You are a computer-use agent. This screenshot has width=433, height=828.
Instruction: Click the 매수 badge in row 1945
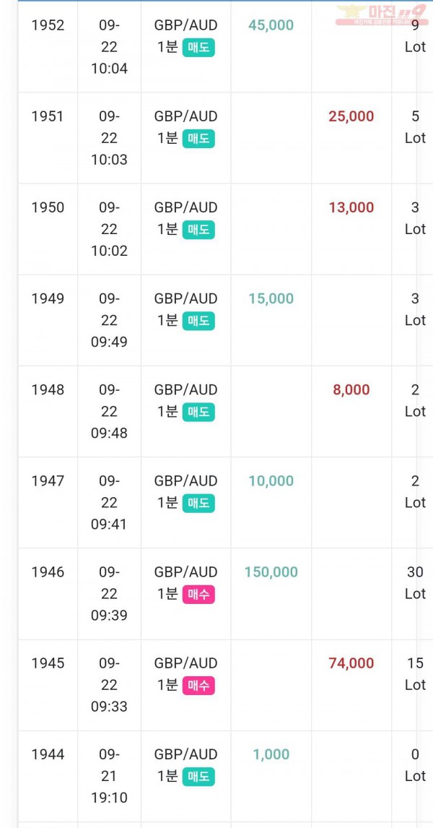click(x=199, y=686)
